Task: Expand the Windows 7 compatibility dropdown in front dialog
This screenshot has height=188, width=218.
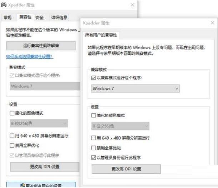Action: [136, 88]
